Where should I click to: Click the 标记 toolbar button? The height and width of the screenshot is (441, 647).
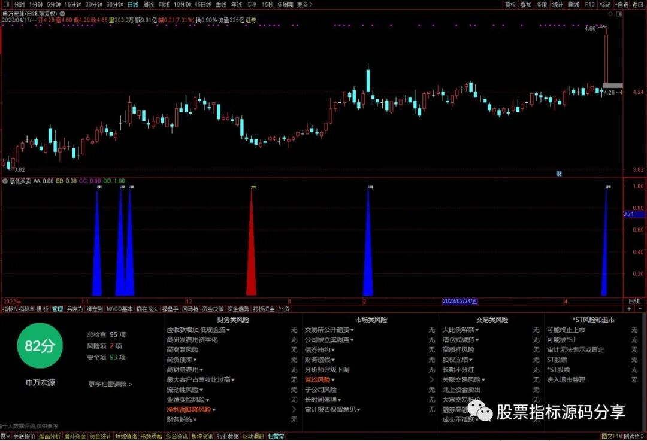[605, 5]
